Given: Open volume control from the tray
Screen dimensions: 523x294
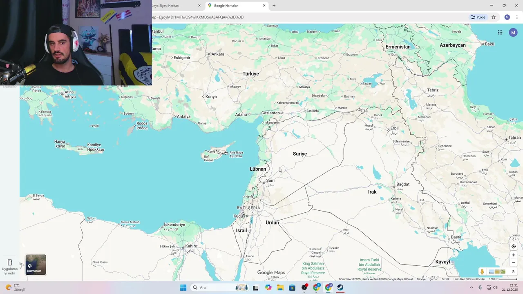Looking at the screenshot, I should [x=495, y=287].
